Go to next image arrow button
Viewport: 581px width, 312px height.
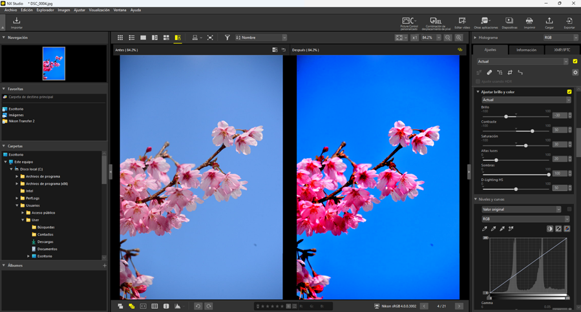pos(459,306)
